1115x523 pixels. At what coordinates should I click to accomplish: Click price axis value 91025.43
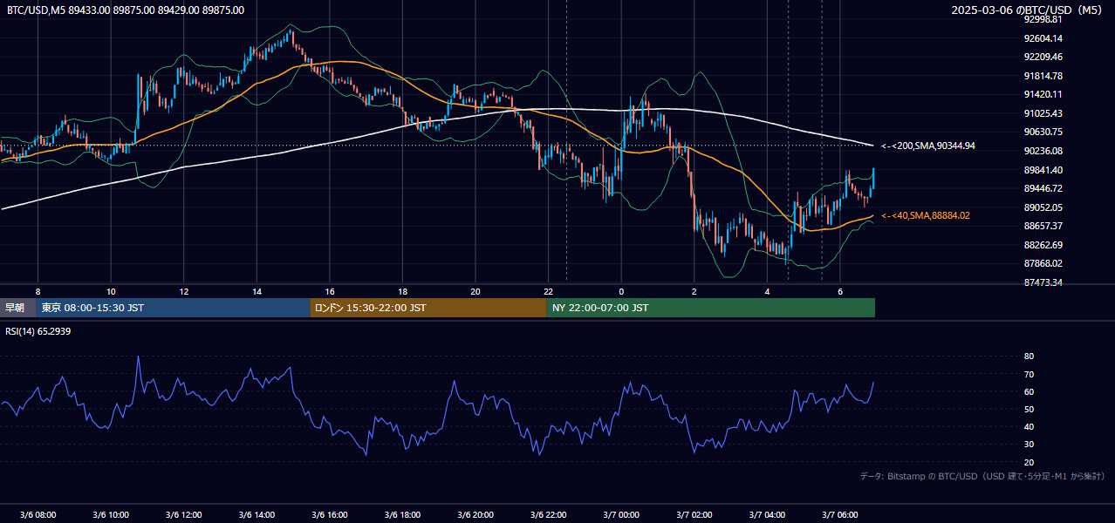(1043, 113)
